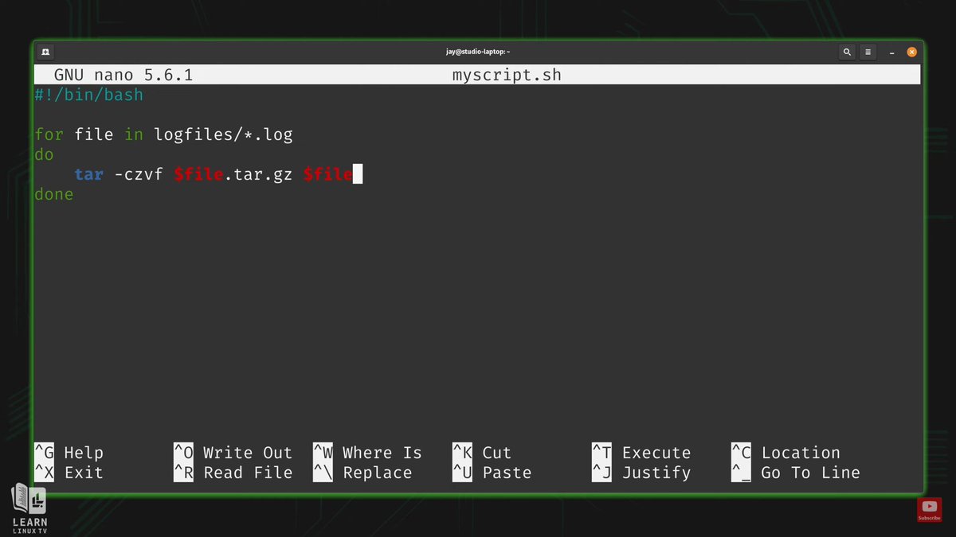This screenshot has width=956, height=537.
Task: Click the ^W Where Is shortcut
Action: (x=368, y=453)
